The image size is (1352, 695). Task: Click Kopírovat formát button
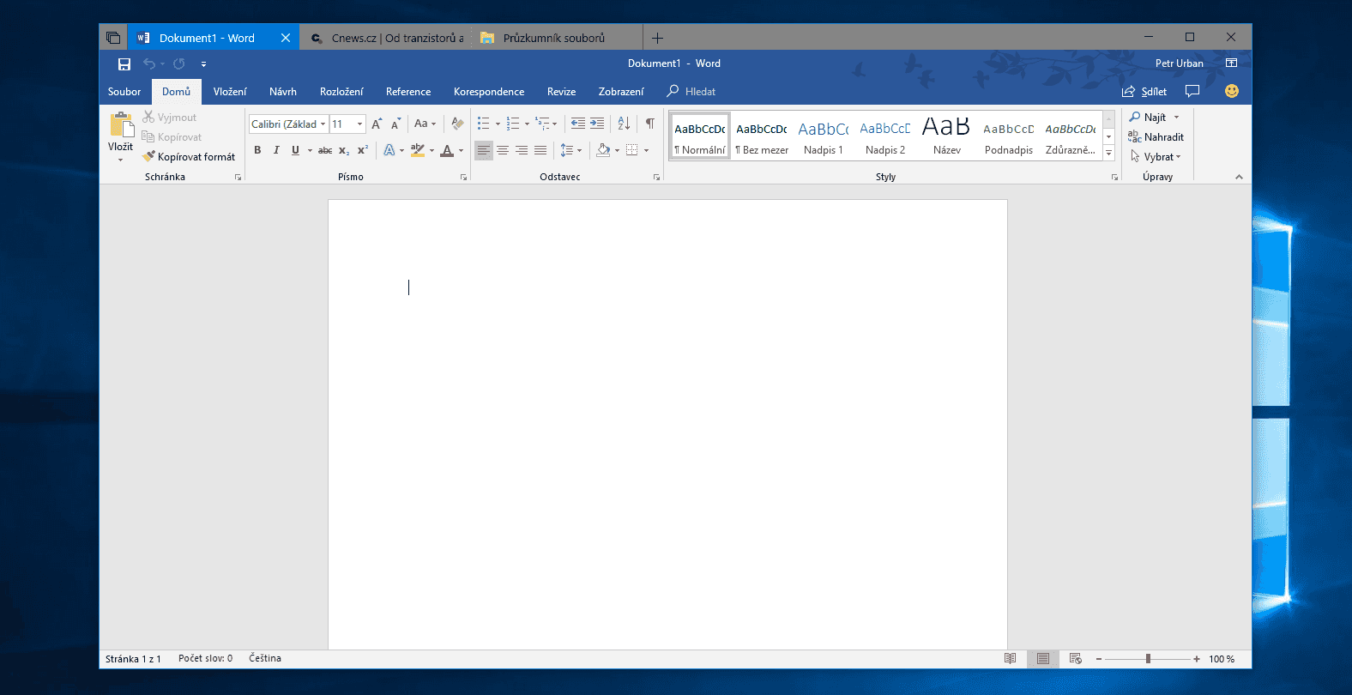[189, 157]
